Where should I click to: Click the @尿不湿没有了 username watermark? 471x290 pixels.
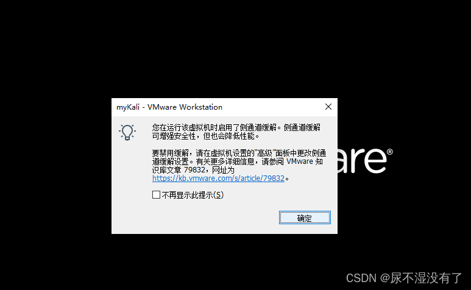pos(421,278)
